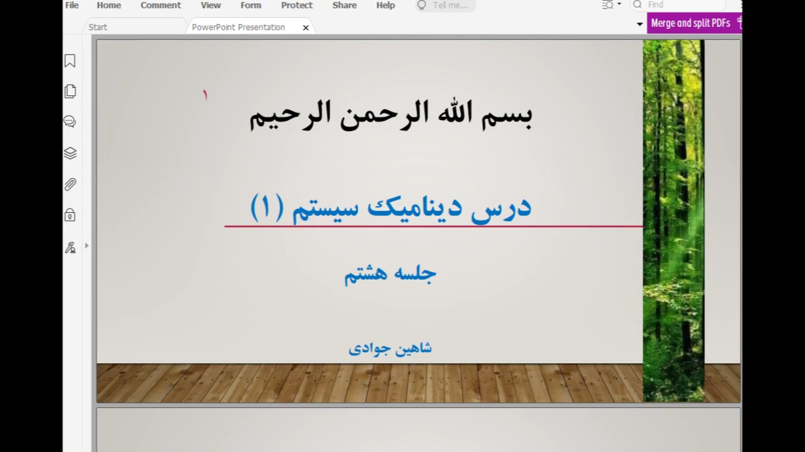Screen dimensions: 805x452
Task: Click the advanced search icon
Action: 608,5
